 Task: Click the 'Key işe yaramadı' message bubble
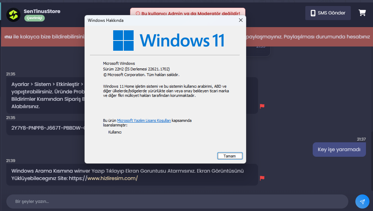coord(339,149)
